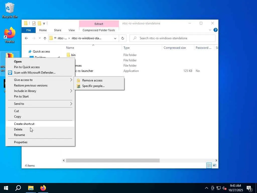Expand the ribbon with the chevron
Image resolution: width=257 pixels, height=193 pixels.
210,30
